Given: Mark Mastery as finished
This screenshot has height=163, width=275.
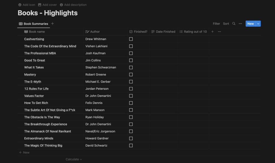Looking at the screenshot, I should pos(131,75).
